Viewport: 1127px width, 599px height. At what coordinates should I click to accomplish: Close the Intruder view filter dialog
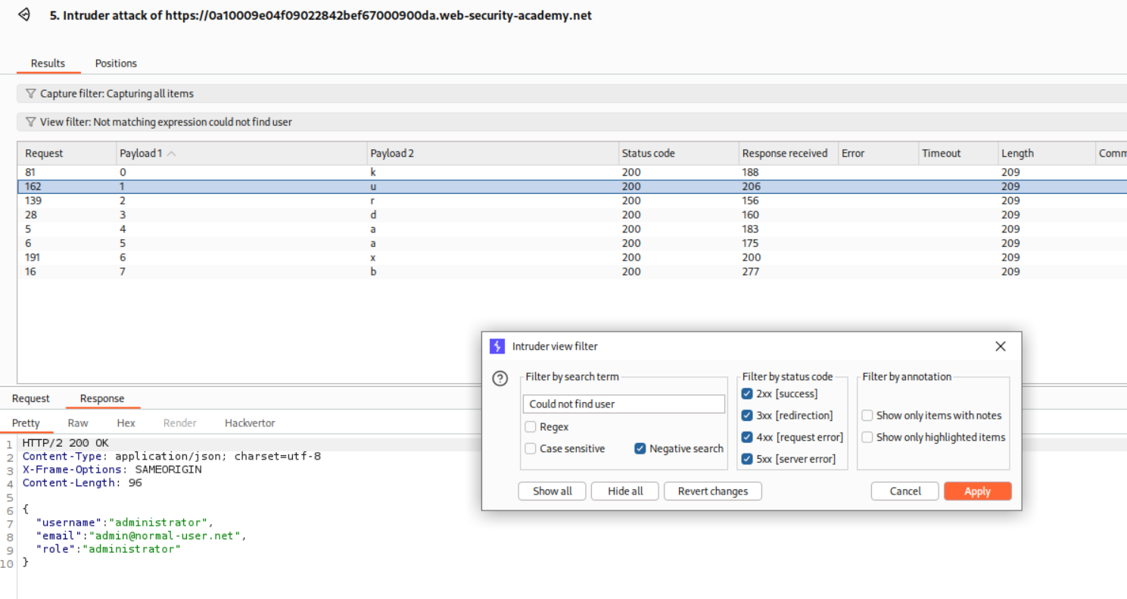coord(1000,346)
